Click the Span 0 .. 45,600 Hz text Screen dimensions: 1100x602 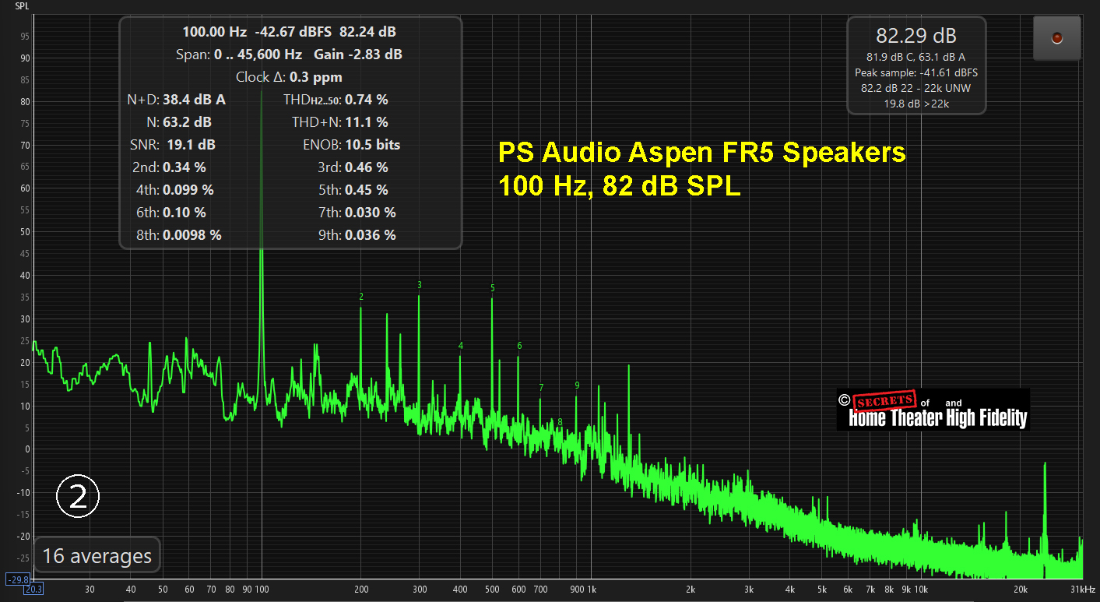(x=239, y=55)
